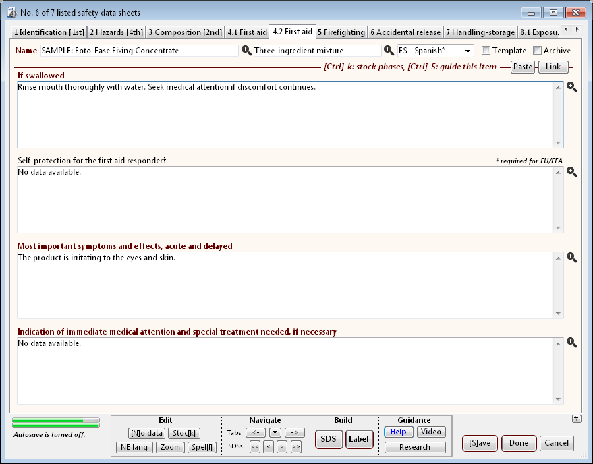The height and width of the screenshot is (464, 593).
Task: Click the Link button
Action: (x=553, y=67)
